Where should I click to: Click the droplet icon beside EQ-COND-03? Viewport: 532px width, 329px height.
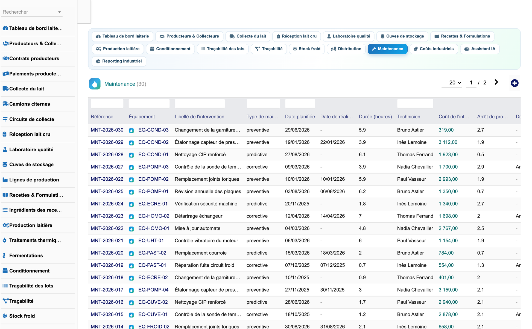point(131,130)
